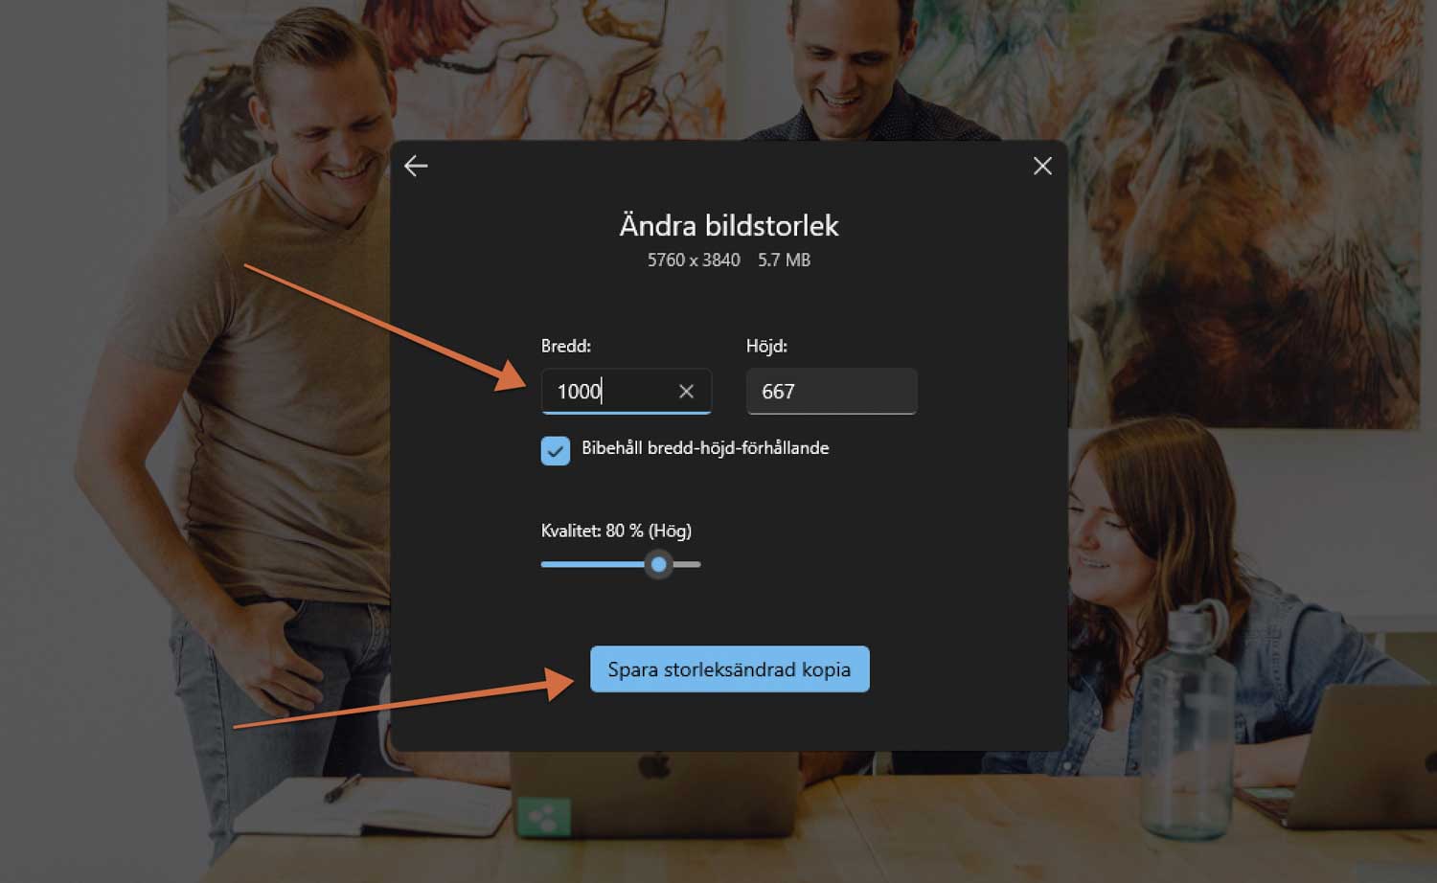Clear the Bredd field with the X icon
The image size is (1437, 883).
tap(686, 391)
